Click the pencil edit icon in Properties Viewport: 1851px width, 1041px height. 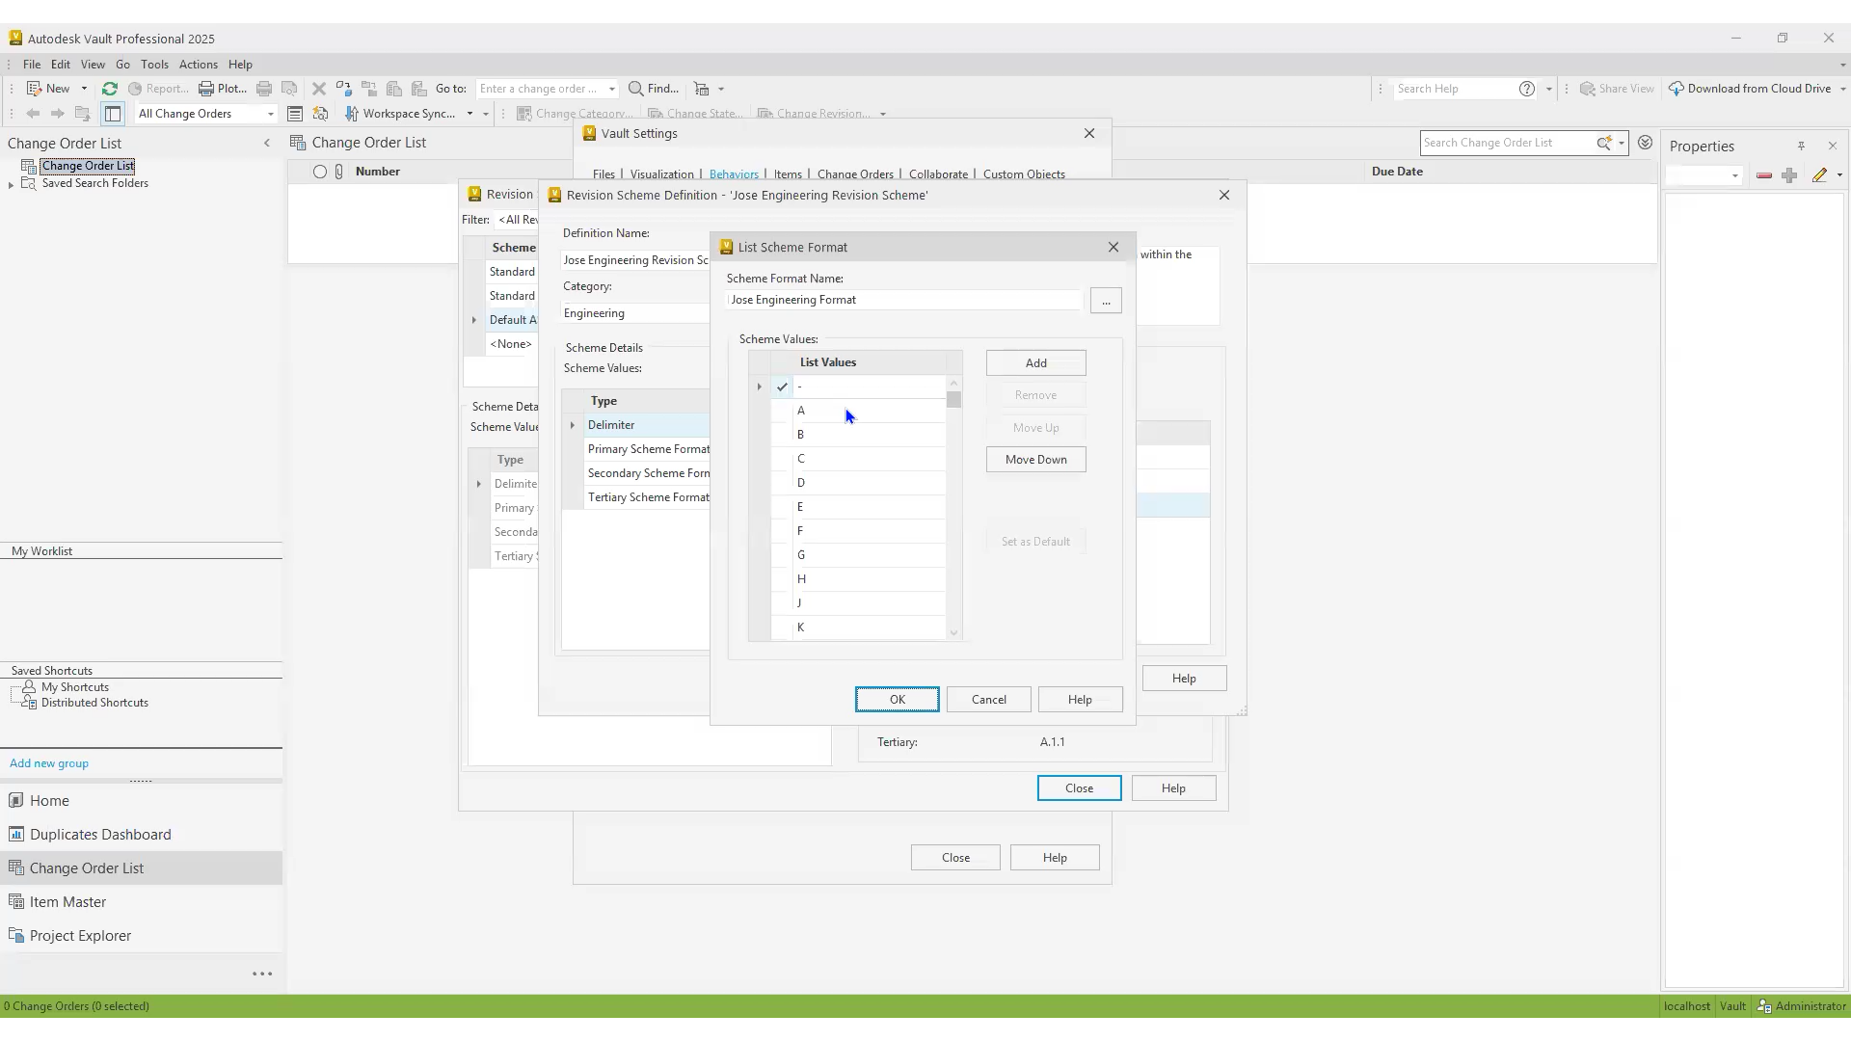point(1819,175)
